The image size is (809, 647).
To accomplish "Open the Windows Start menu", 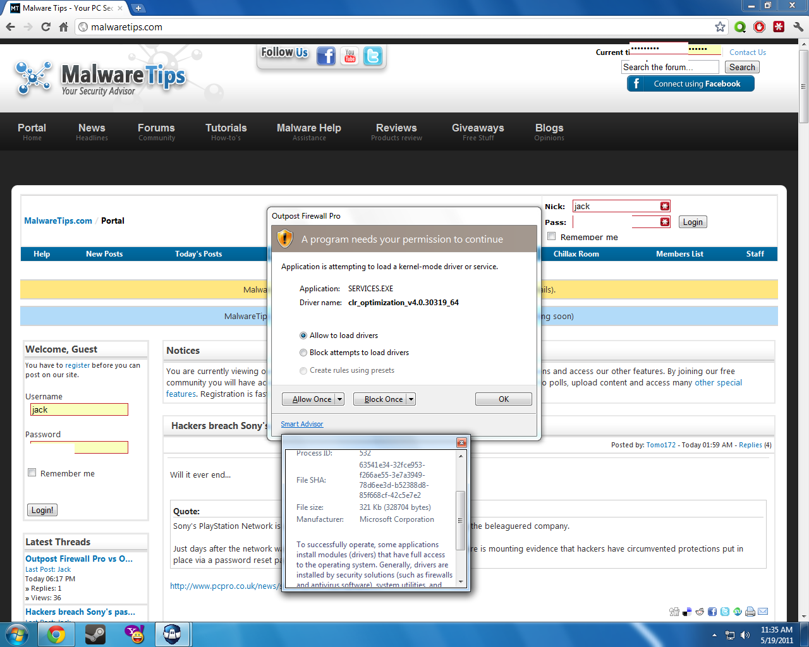I will click(x=16, y=634).
